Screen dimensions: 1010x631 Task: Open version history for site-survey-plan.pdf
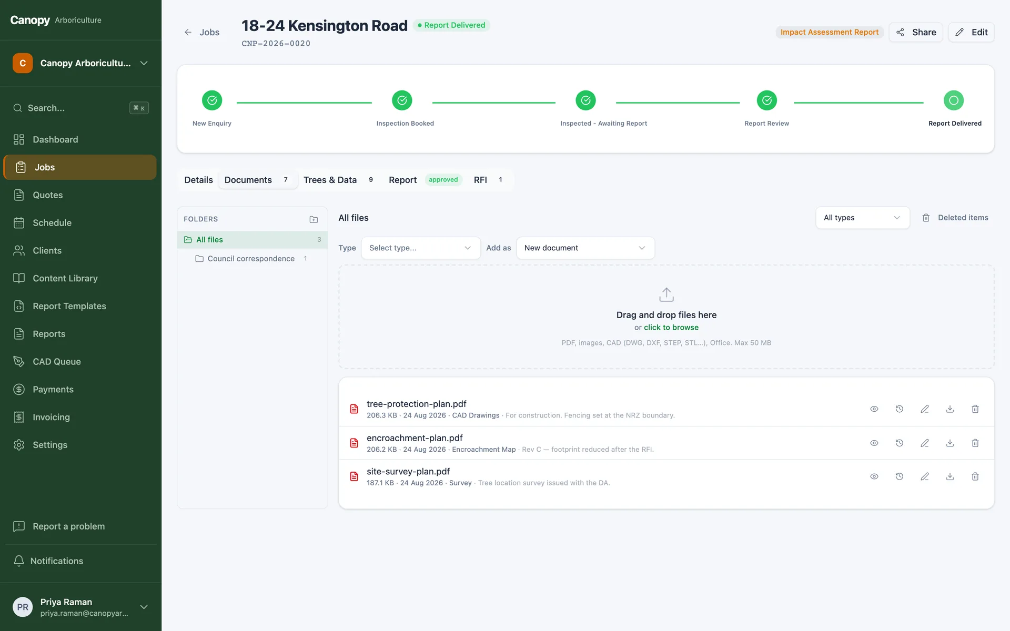900,476
